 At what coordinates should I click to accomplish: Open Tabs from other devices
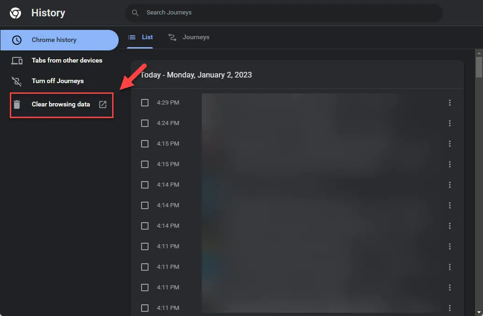tap(59, 61)
